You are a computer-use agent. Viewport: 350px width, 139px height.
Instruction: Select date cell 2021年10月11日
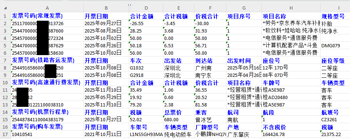pos(106,134)
